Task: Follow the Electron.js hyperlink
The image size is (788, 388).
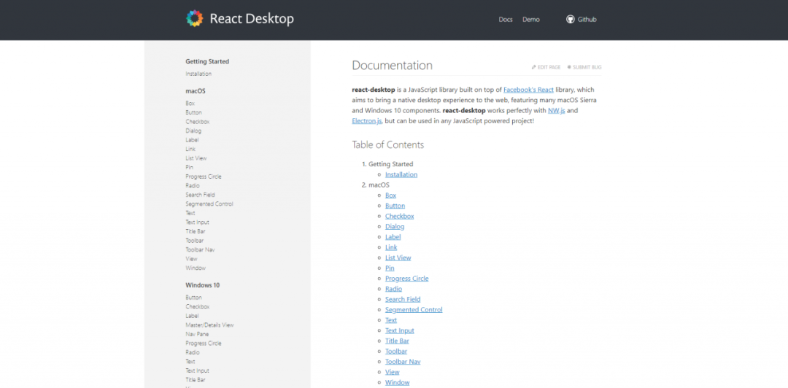Action: [x=367, y=121]
